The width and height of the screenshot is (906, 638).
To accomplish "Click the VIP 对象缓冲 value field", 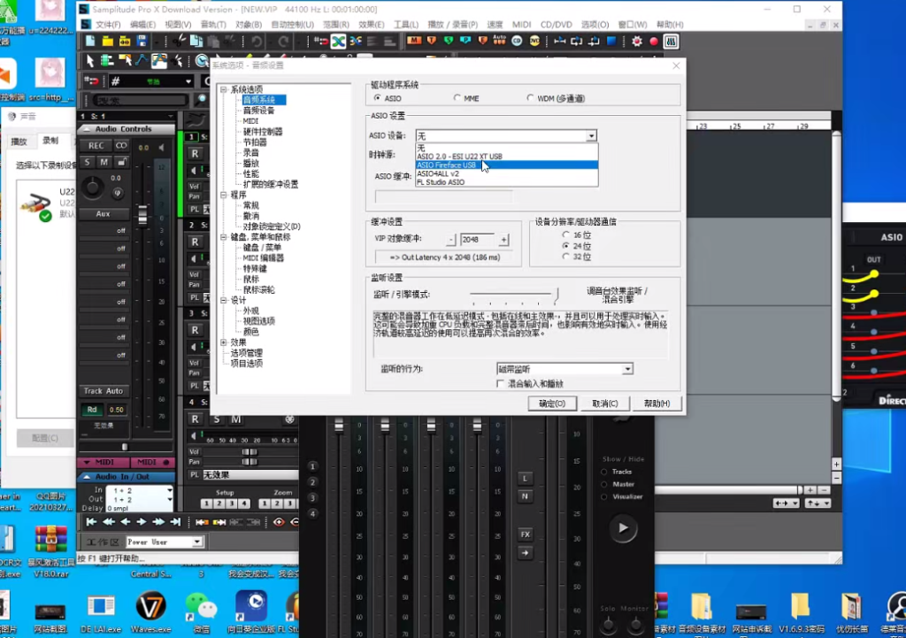I will (477, 239).
